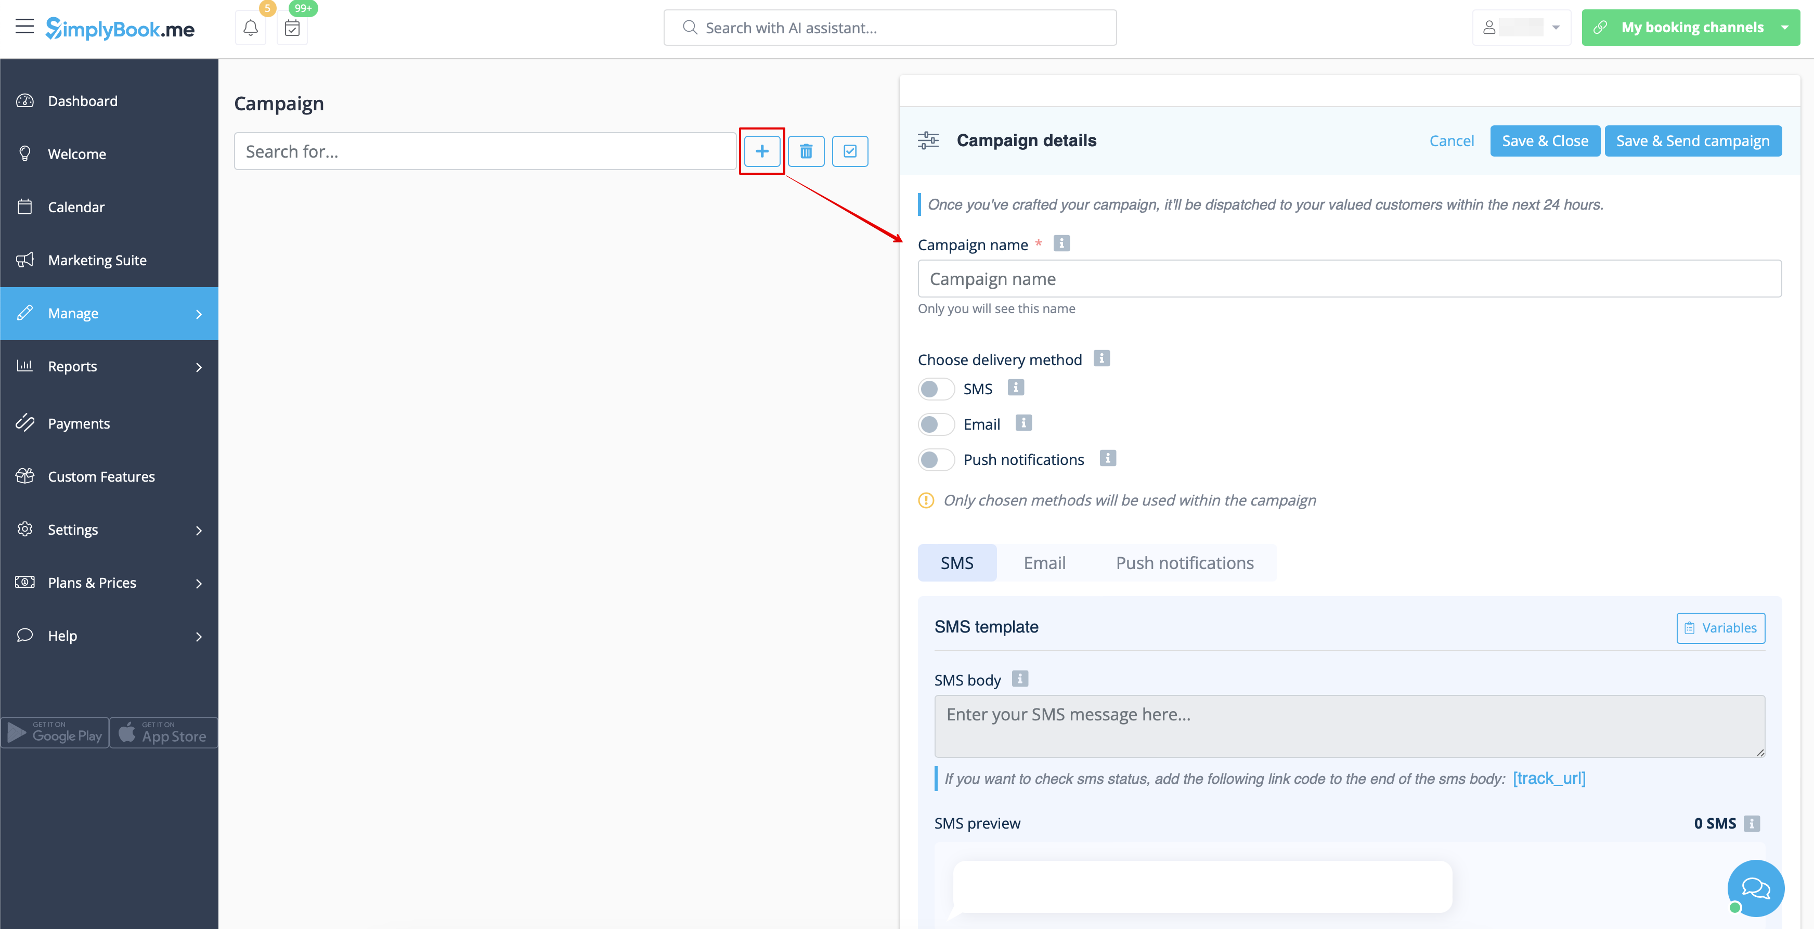Click the campaign Search for... field
Screen dimensions: 1814x929
coord(485,151)
